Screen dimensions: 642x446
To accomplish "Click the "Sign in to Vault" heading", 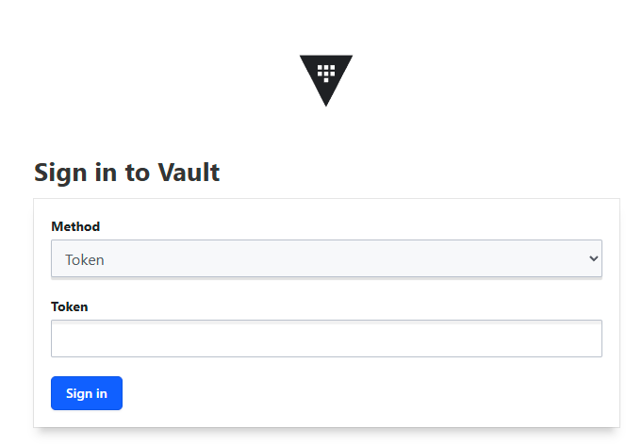I will 127,173.
